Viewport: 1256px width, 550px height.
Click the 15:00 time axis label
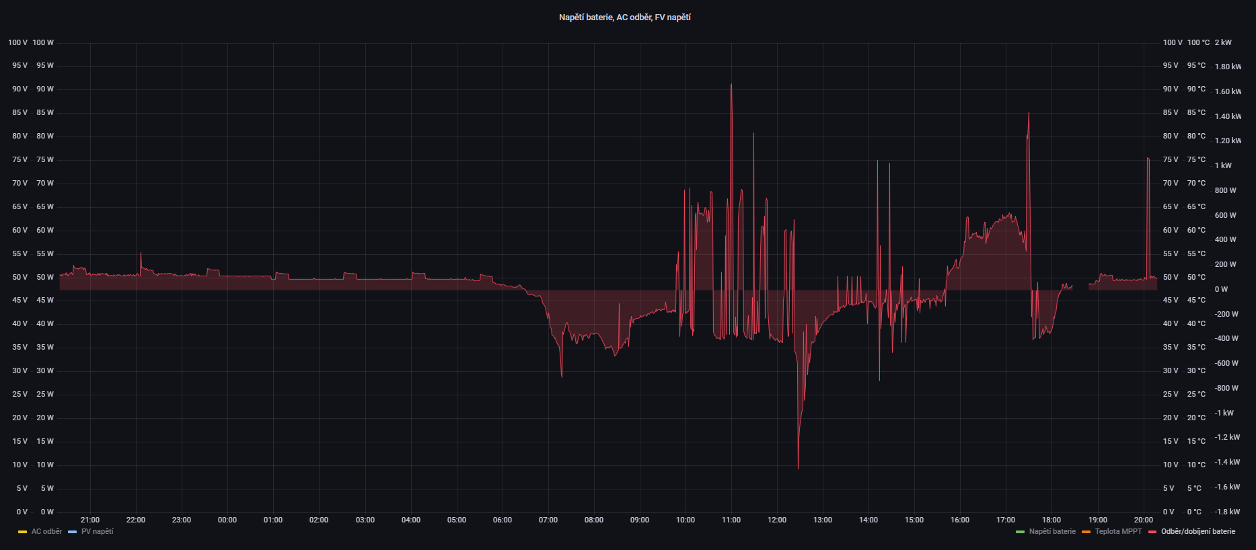click(914, 520)
